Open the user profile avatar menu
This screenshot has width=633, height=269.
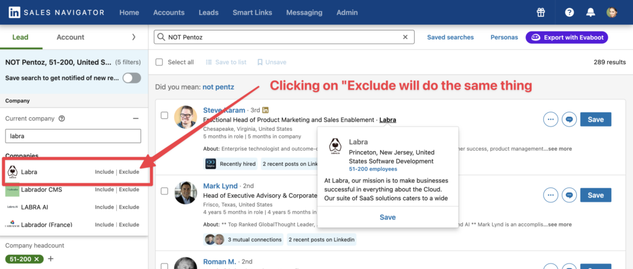[x=611, y=12]
